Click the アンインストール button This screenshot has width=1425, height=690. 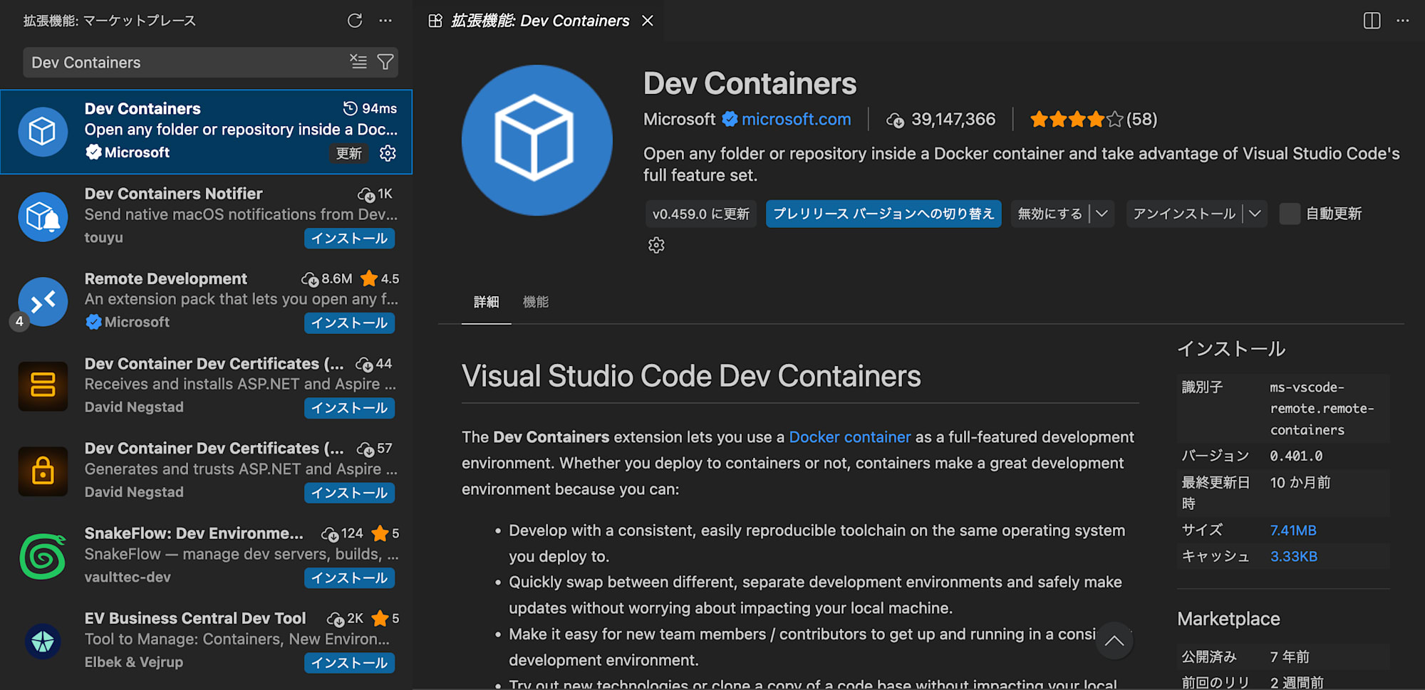point(1184,214)
